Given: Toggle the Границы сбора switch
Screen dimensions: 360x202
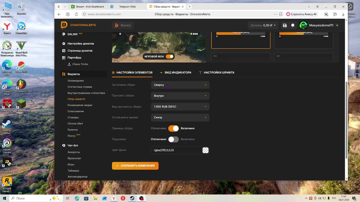Looking at the screenshot, I should click(173, 128).
